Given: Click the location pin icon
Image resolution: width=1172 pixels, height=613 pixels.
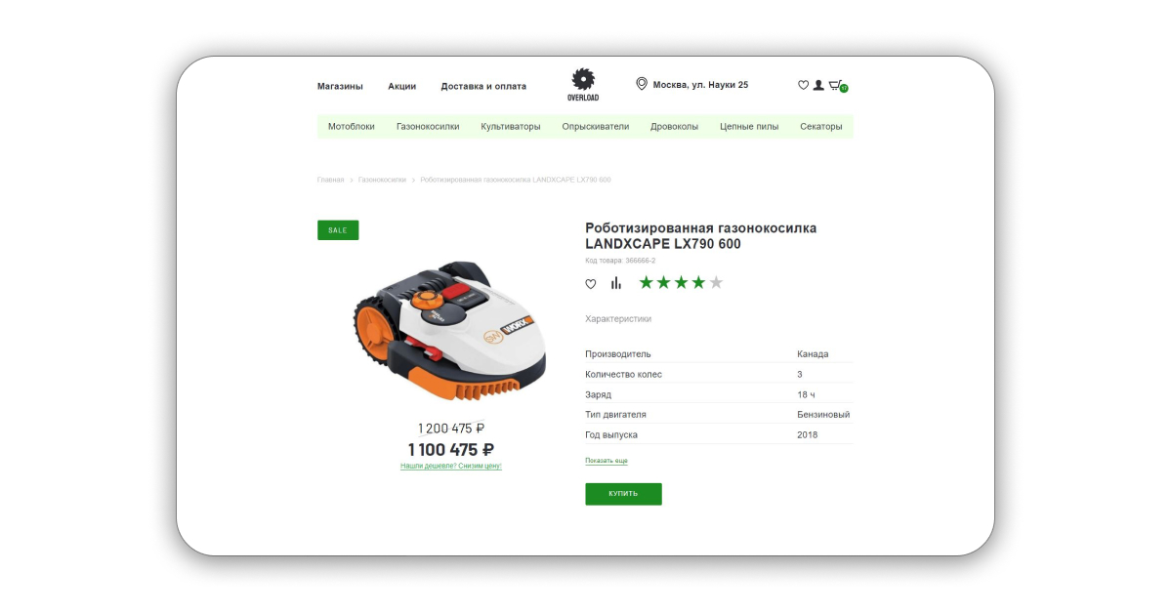Looking at the screenshot, I should (642, 84).
